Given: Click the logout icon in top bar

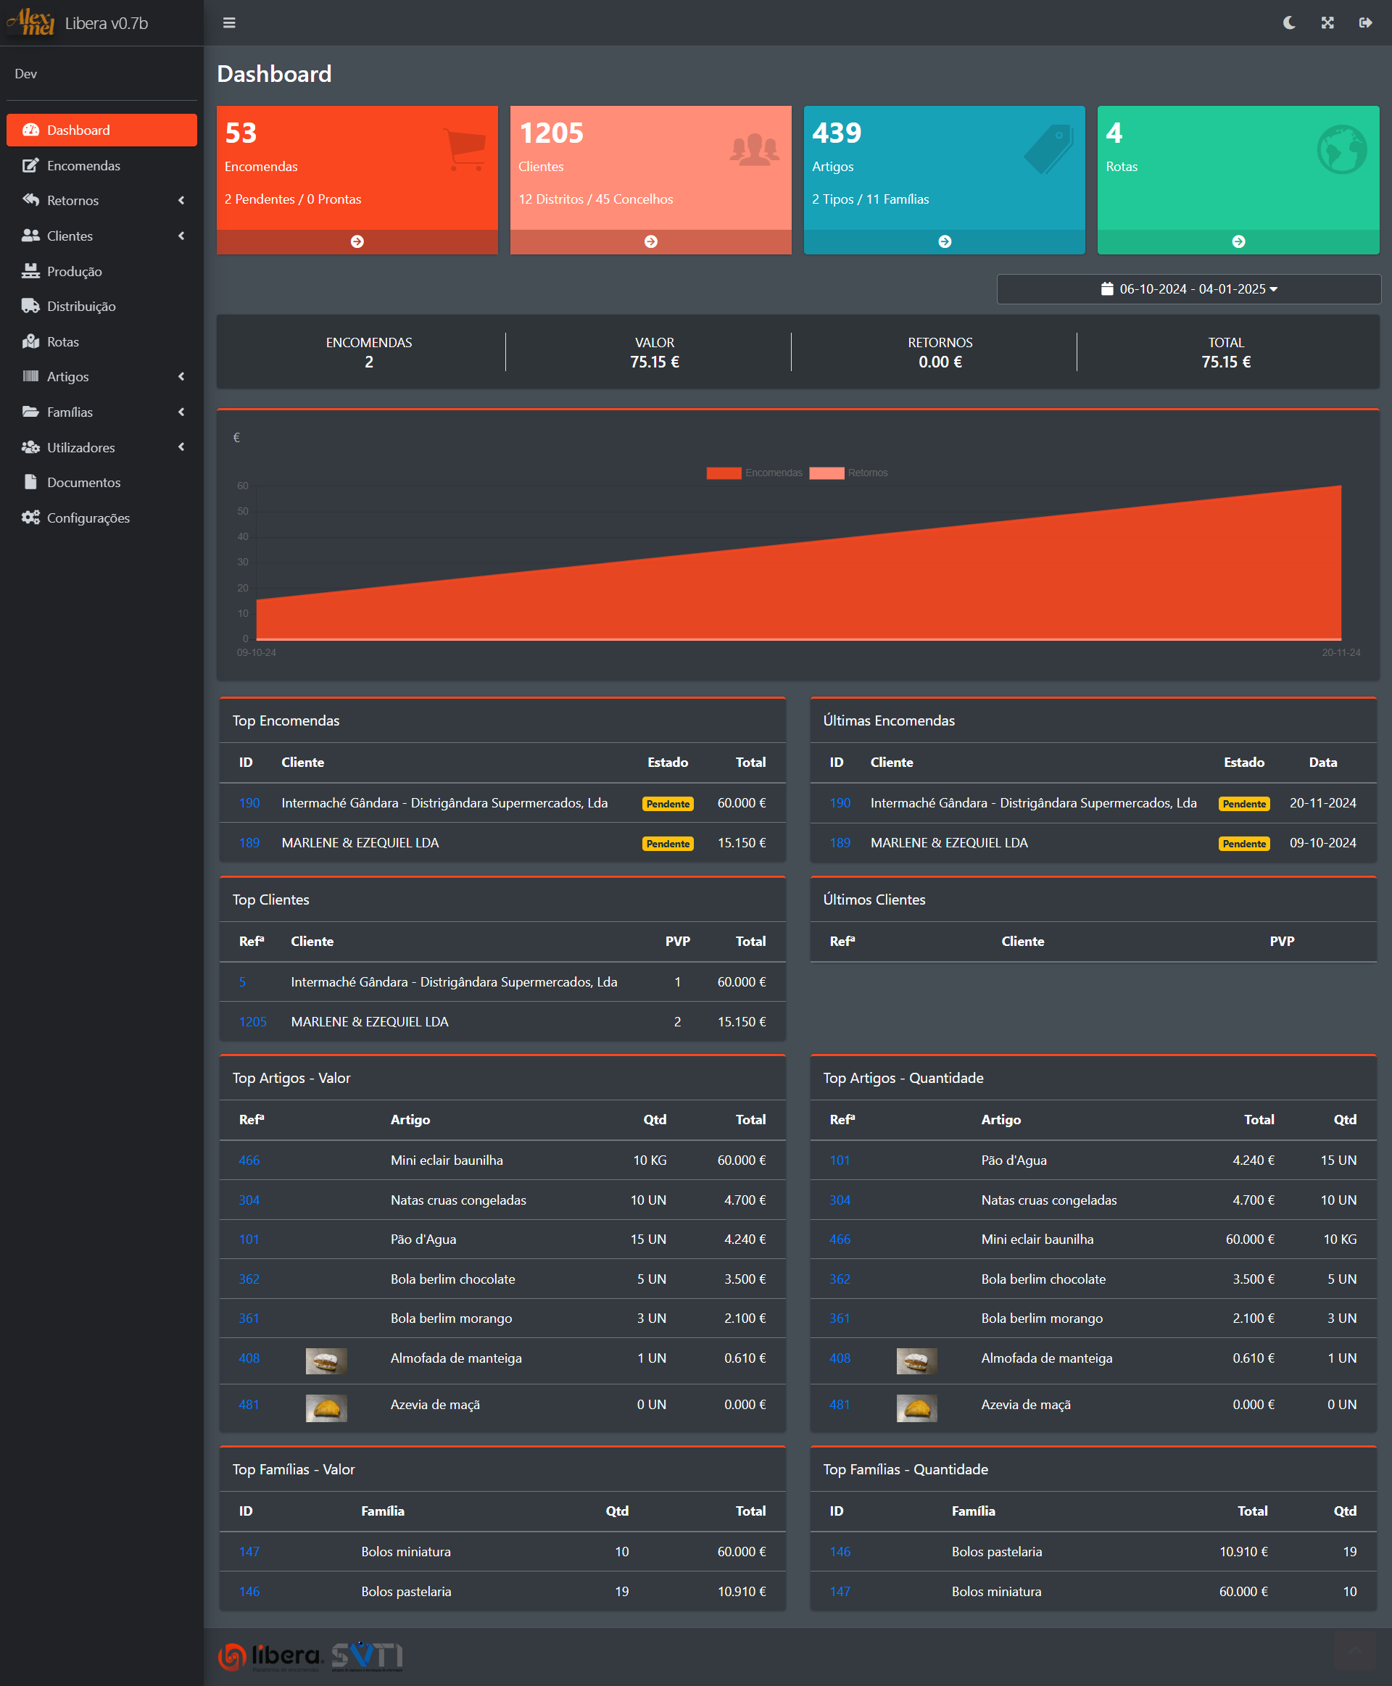Looking at the screenshot, I should (1364, 22).
